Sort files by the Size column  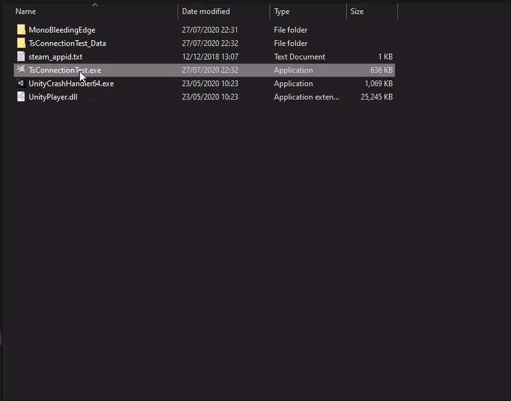click(x=357, y=11)
